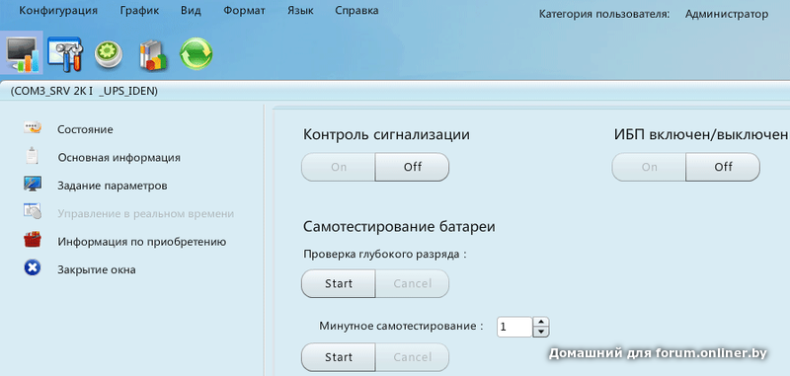Turn On Контроль сигнализации
790x376 pixels.
pyautogui.click(x=338, y=167)
